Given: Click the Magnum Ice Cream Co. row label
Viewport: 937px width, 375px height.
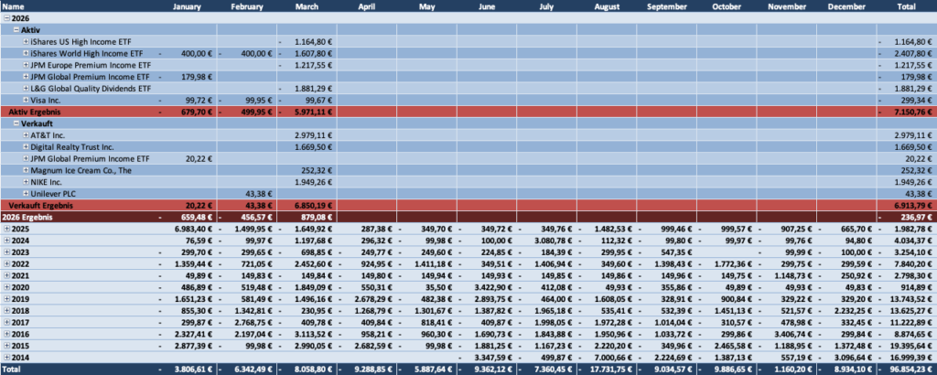Looking at the screenshot, I should click(75, 169).
